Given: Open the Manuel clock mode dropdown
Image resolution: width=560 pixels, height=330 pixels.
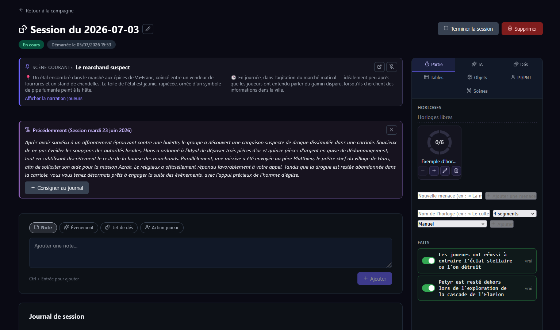Looking at the screenshot, I should tap(452, 224).
